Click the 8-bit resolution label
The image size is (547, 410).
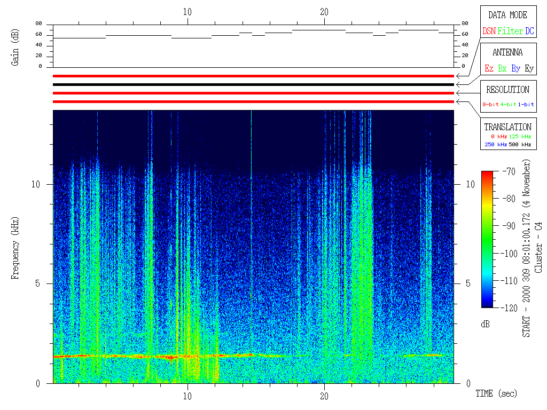click(x=490, y=105)
